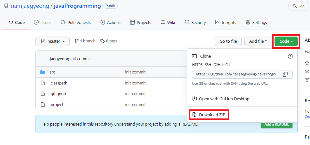Click the Wiki book icon
310x145 pixels.
163,22
